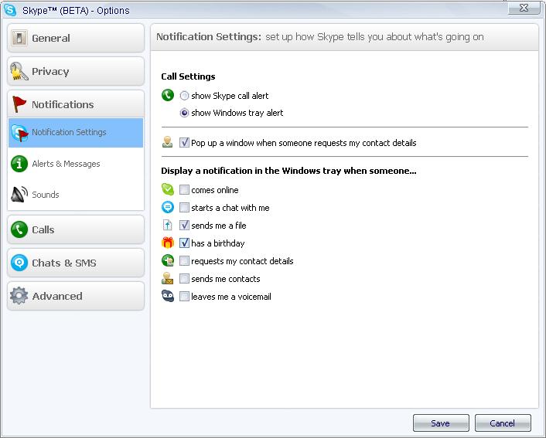Enable comes online notification checkbox

tap(184, 189)
